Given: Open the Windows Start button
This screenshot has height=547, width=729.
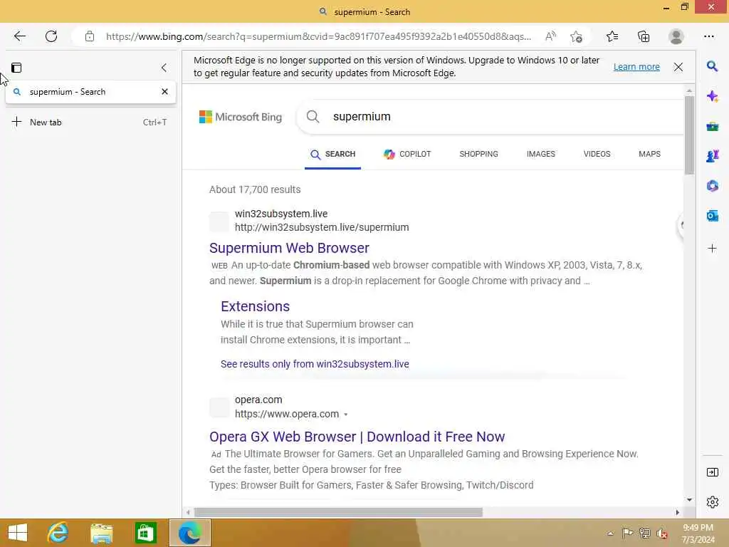Looking at the screenshot, I should (x=18, y=533).
